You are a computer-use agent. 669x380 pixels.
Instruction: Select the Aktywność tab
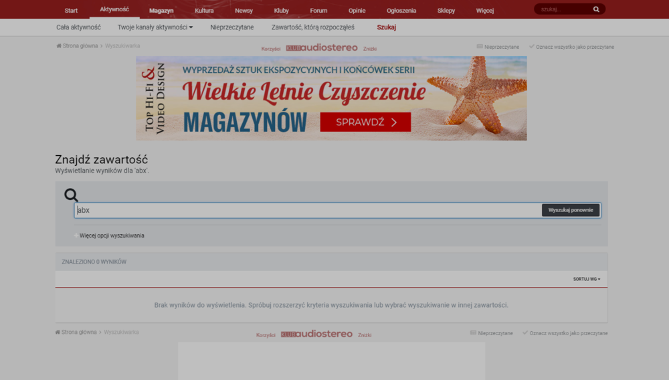click(x=114, y=9)
